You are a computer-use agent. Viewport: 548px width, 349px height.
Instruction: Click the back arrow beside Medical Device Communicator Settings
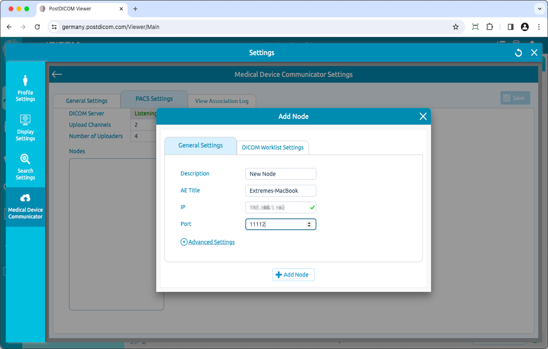57,74
